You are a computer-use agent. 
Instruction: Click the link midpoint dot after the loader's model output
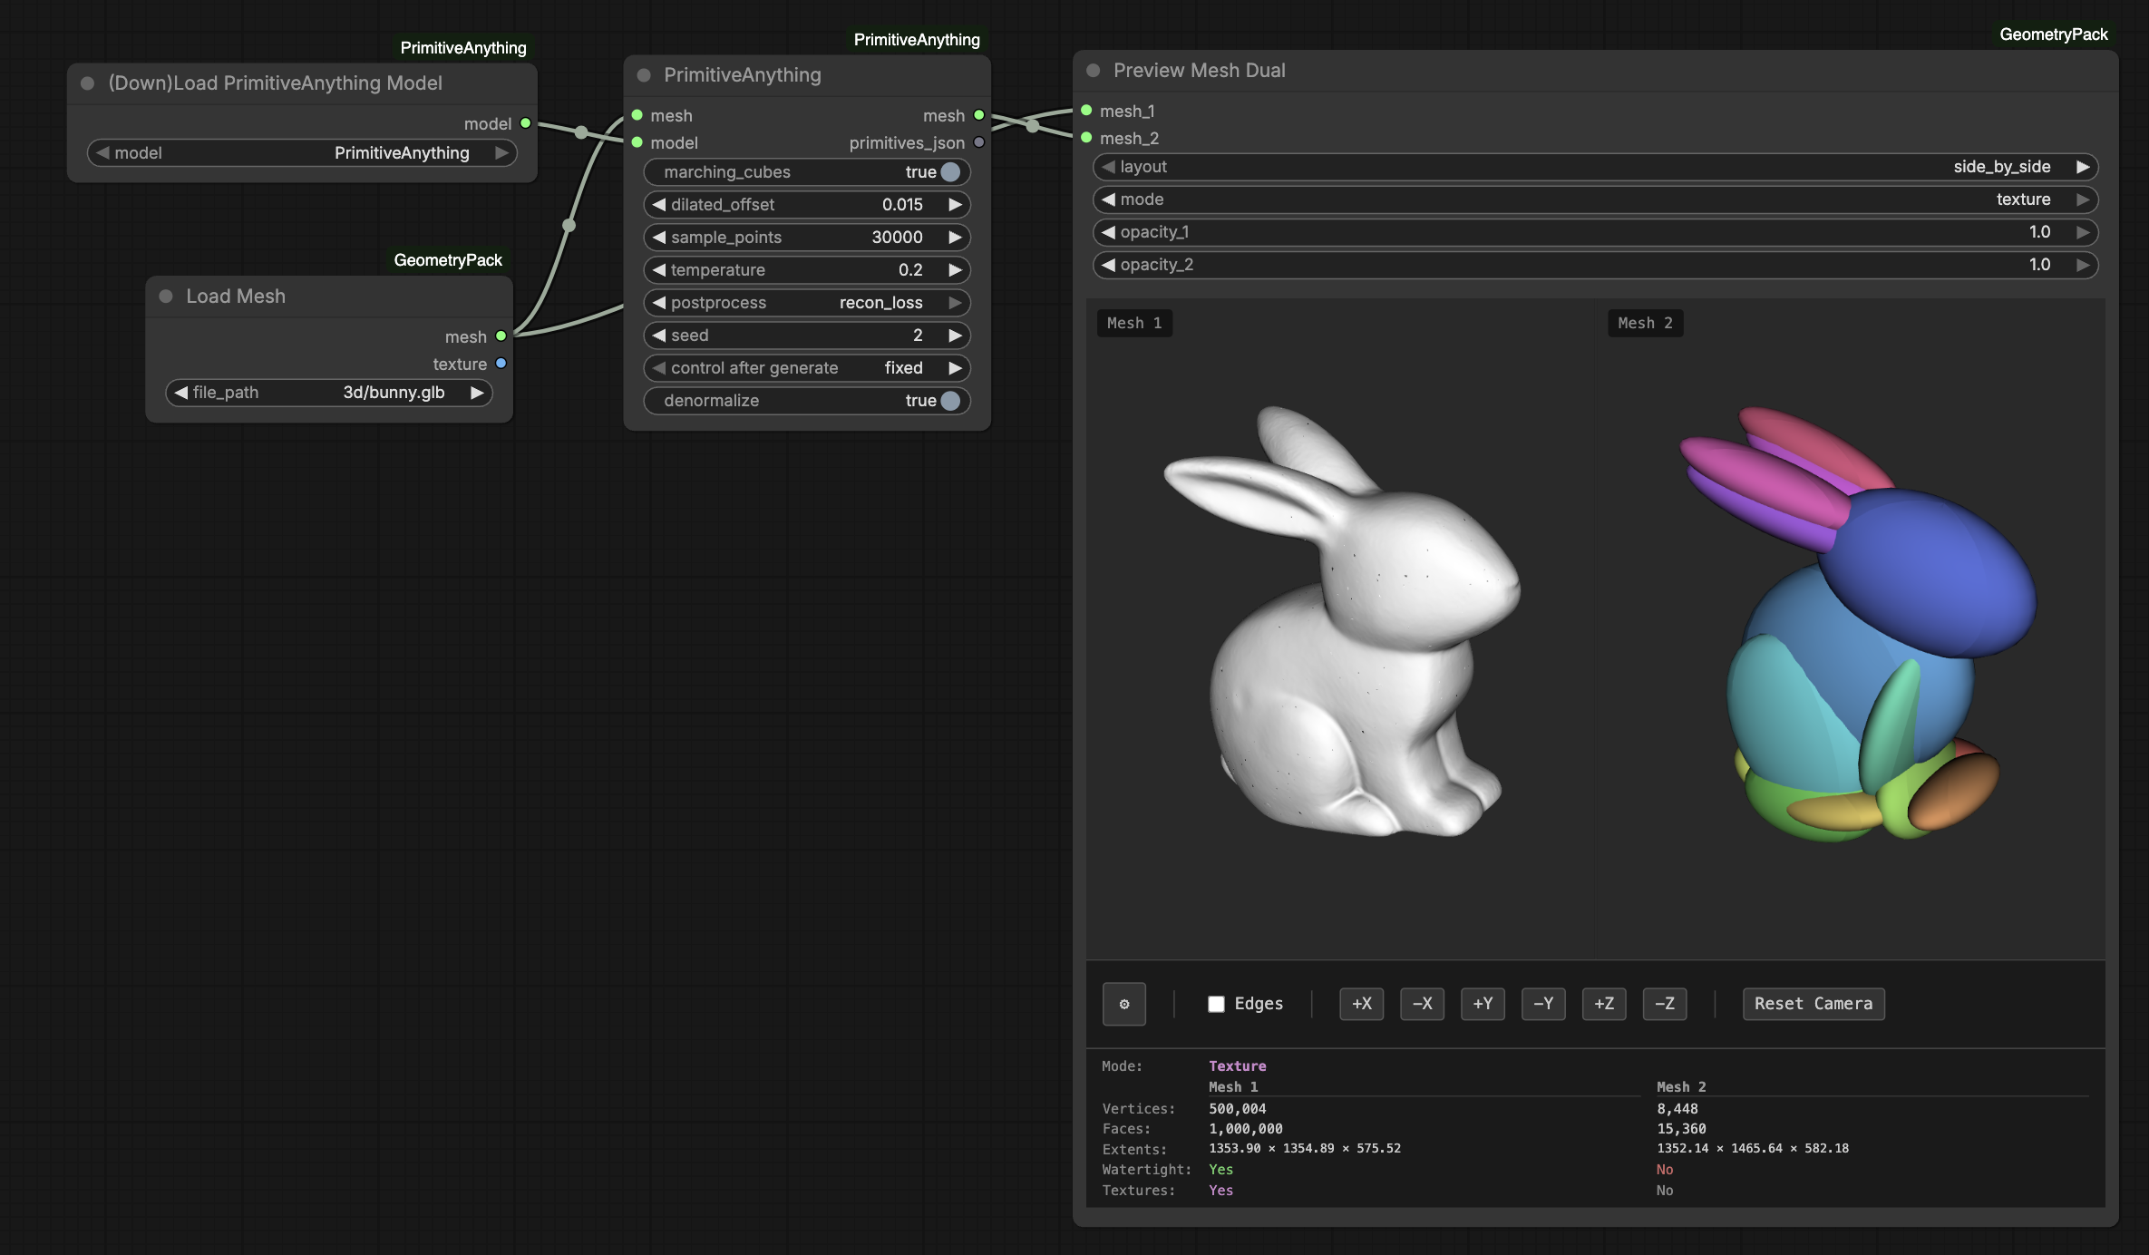click(x=581, y=132)
